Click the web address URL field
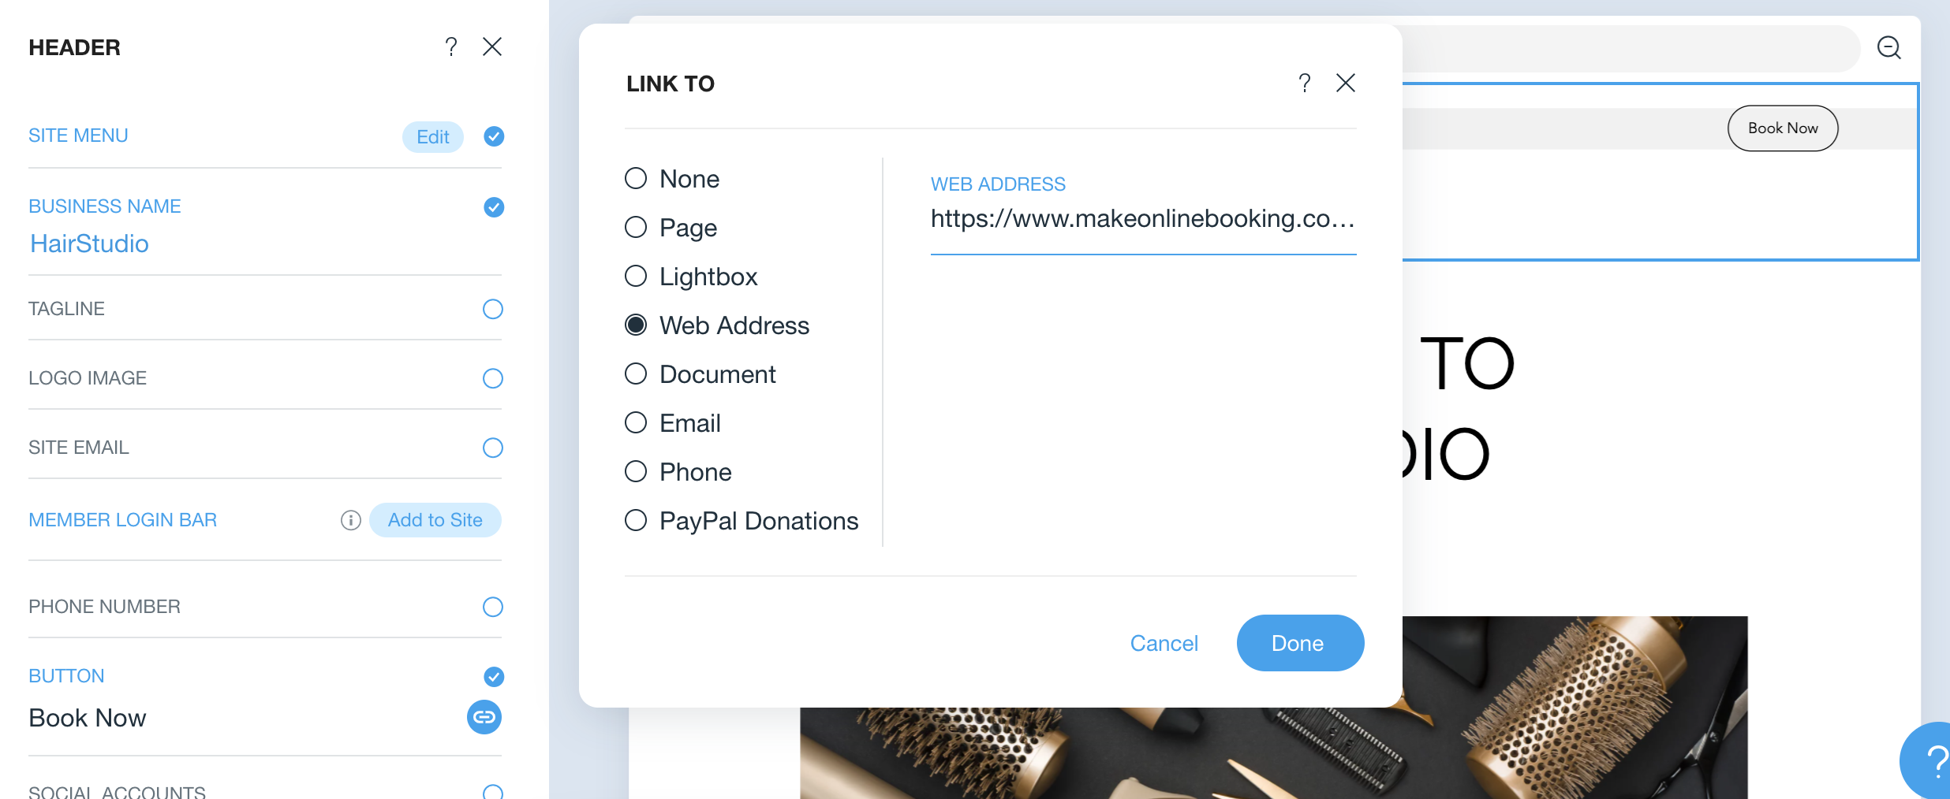Image resolution: width=1950 pixels, height=799 pixels. tap(1143, 219)
